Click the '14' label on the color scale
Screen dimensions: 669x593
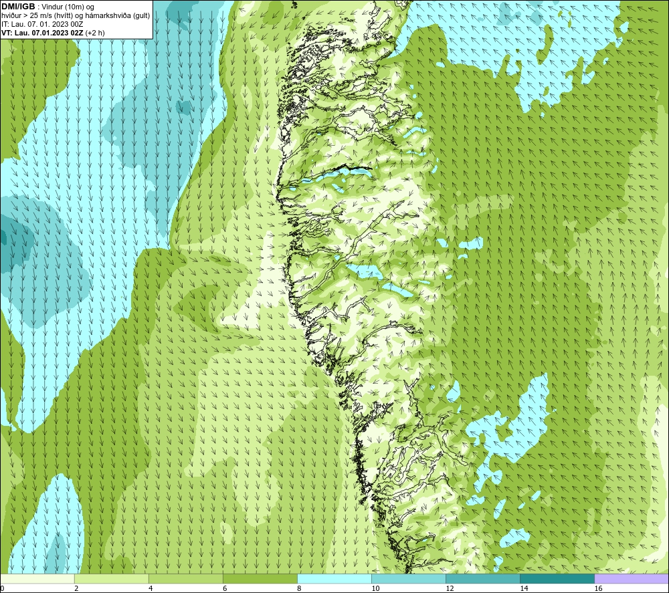click(x=524, y=588)
